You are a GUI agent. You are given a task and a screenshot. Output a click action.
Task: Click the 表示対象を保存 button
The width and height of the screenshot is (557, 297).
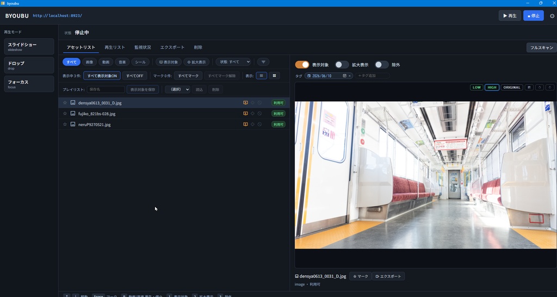[143, 90]
